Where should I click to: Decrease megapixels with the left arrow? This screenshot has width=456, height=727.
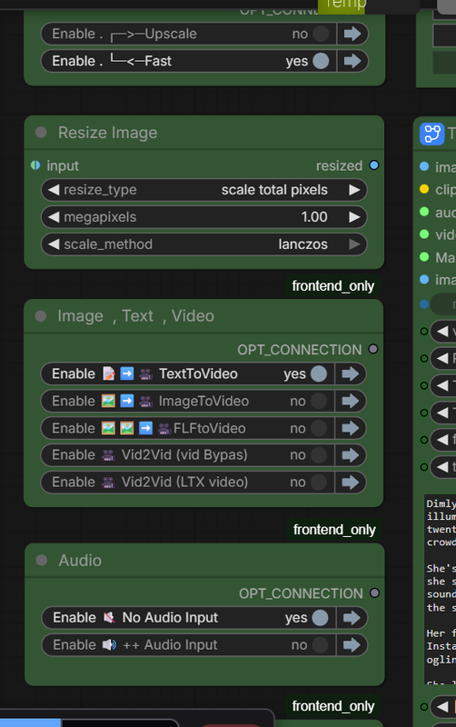click(54, 217)
